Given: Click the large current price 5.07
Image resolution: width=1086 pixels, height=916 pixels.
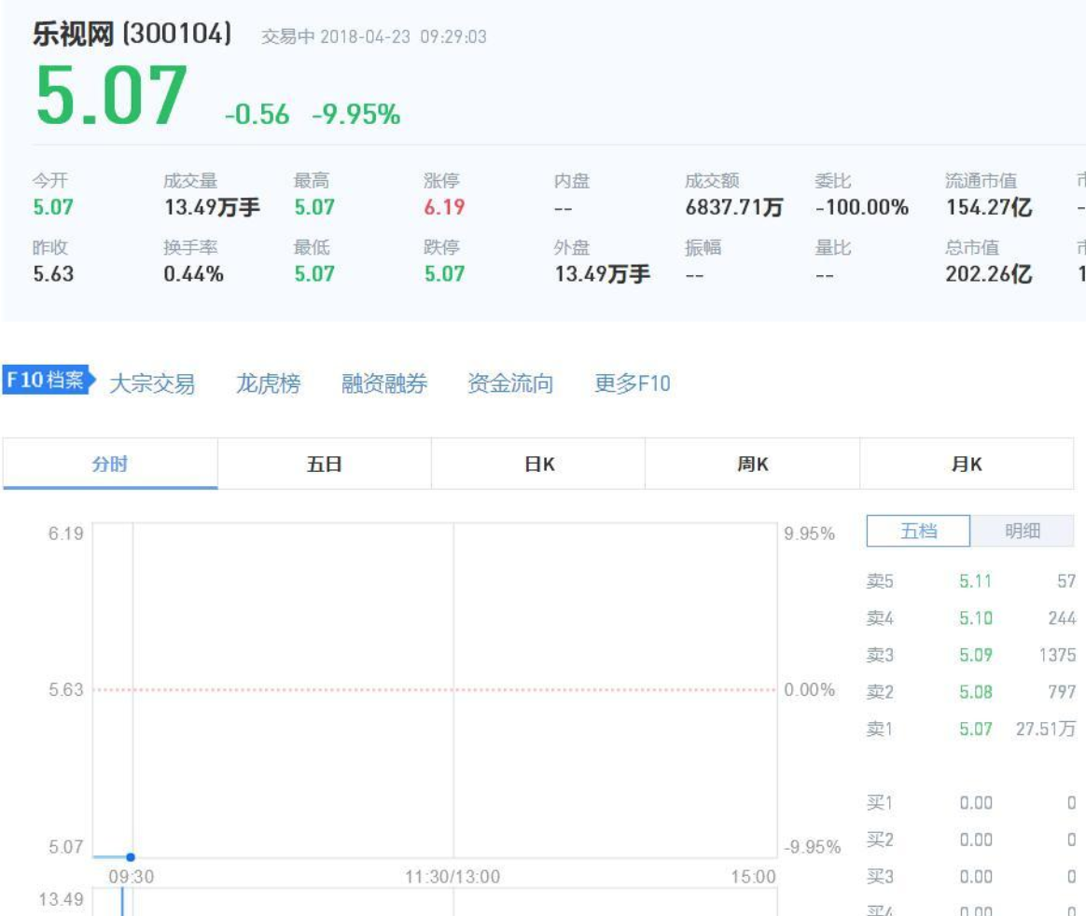Looking at the screenshot, I should coord(112,95).
